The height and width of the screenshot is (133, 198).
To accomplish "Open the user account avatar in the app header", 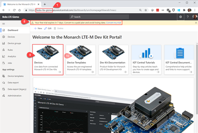I will (194, 17).
